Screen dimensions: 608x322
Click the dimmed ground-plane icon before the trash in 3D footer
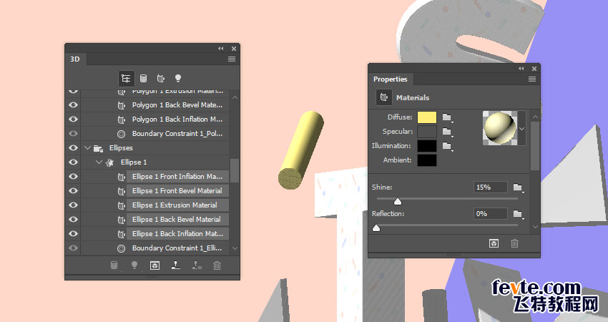197,265
